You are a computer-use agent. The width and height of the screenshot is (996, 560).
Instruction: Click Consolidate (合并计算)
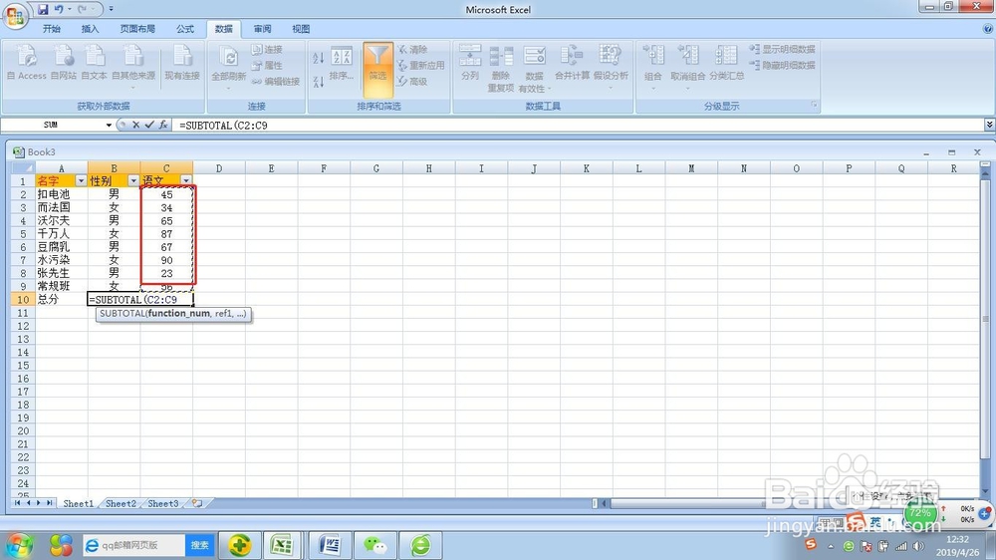pos(572,63)
